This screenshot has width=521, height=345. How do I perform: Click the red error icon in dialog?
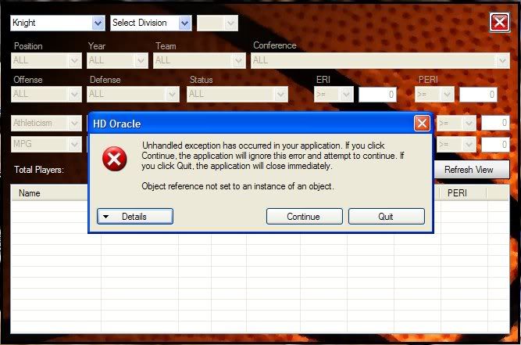point(115,160)
